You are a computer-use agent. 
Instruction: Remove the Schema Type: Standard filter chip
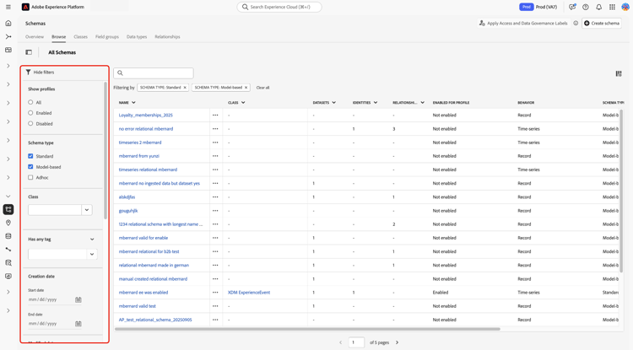pyautogui.click(x=185, y=88)
